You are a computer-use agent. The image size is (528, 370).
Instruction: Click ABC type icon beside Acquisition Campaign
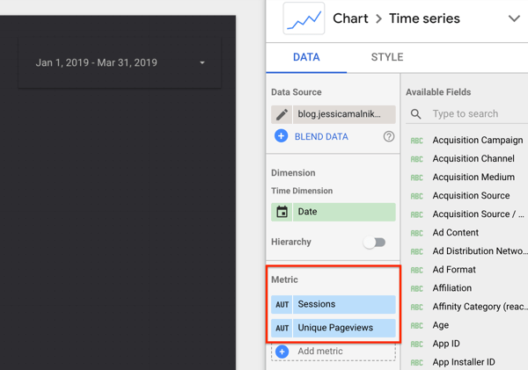point(416,141)
